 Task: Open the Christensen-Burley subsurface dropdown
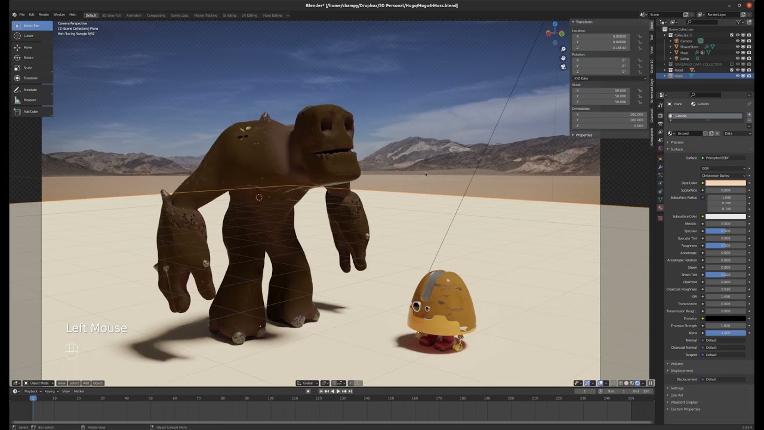(x=723, y=176)
